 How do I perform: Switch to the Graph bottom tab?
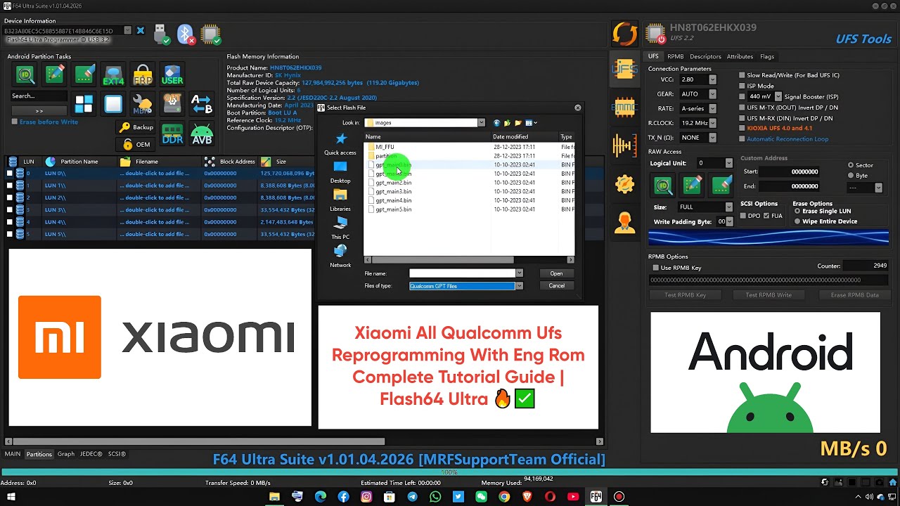pyautogui.click(x=66, y=454)
